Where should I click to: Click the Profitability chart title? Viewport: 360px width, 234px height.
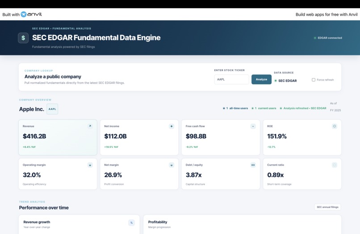point(158,222)
